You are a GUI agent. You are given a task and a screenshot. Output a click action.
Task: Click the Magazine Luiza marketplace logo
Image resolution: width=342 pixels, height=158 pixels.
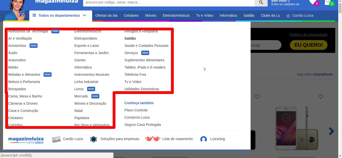point(26,140)
